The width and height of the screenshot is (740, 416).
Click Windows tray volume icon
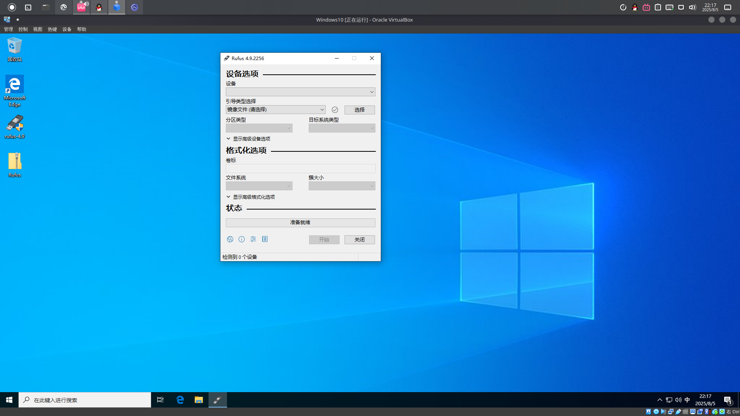[678, 400]
